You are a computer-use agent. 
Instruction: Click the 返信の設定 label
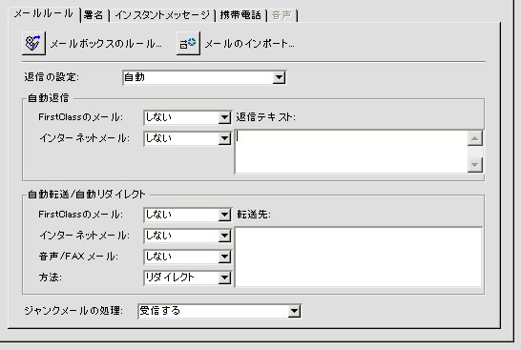click(52, 77)
